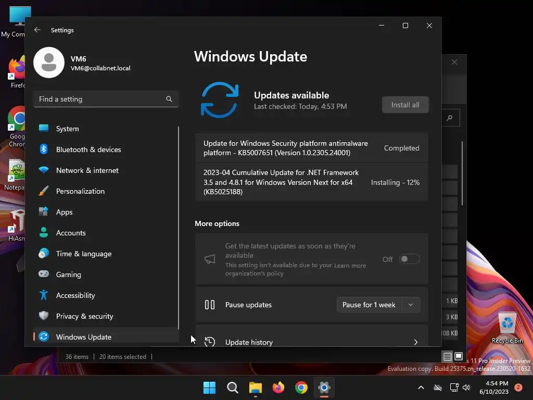Open the Gaming controller icon
533x400 pixels.
coord(44,274)
